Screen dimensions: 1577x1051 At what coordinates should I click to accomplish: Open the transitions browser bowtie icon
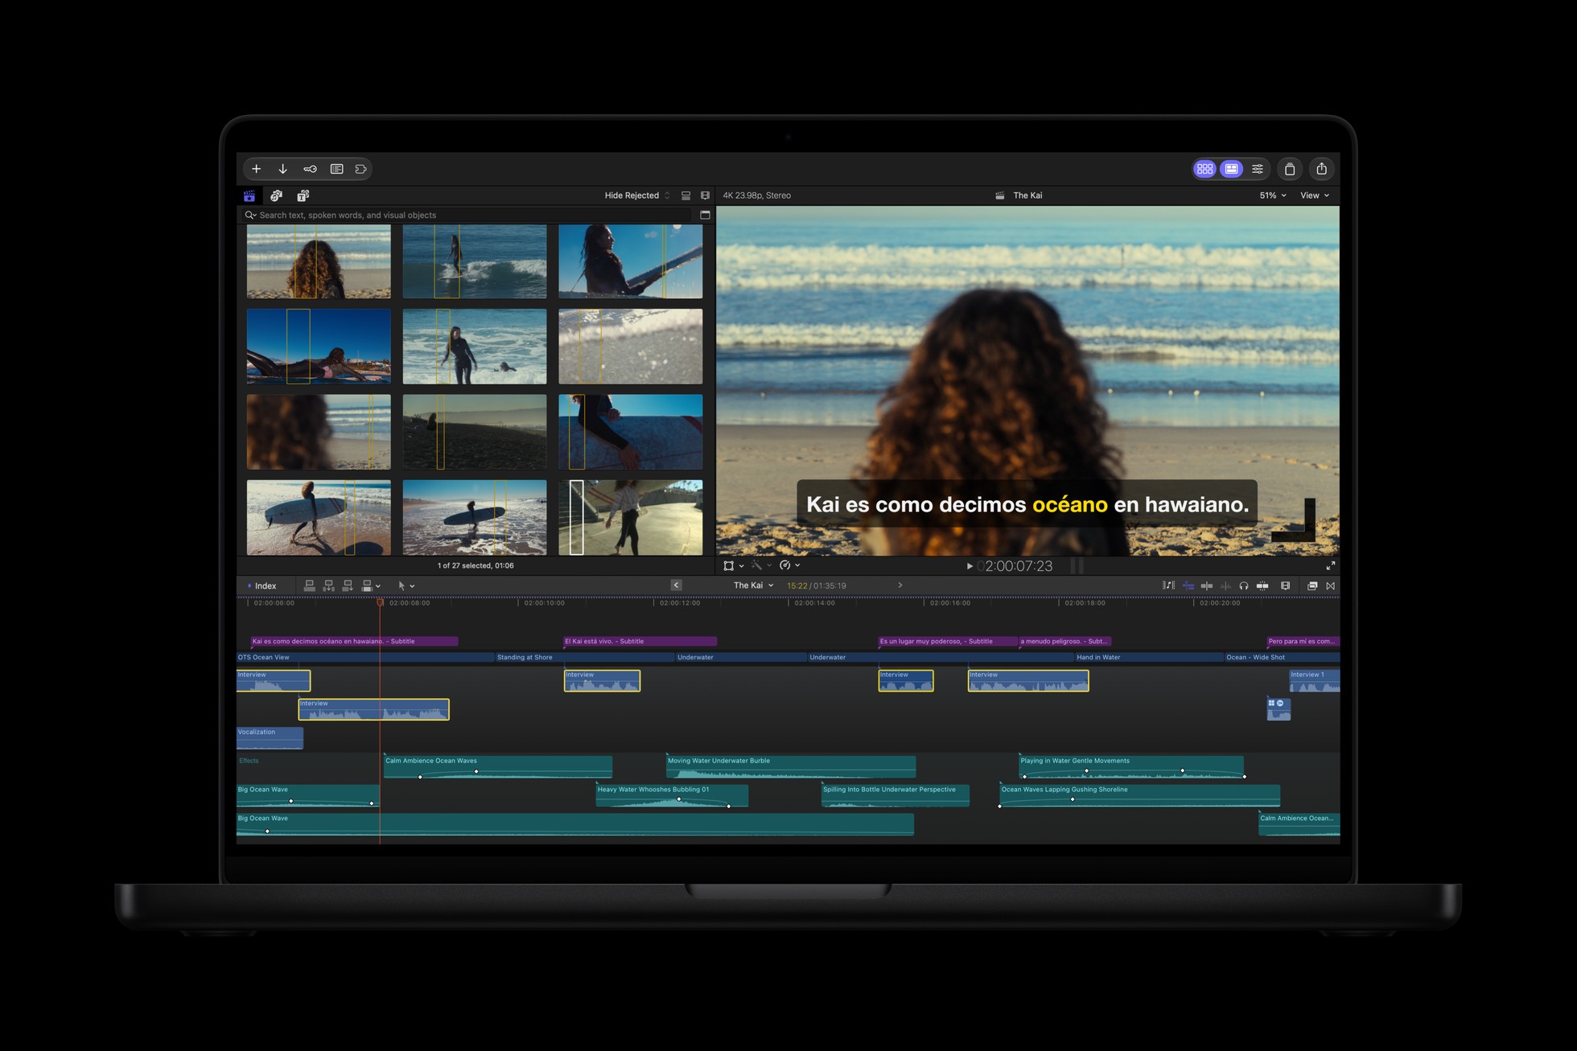coord(1330,585)
